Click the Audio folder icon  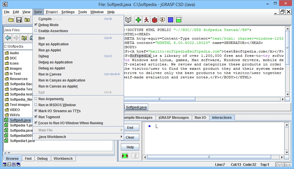click(x=7, y=53)
